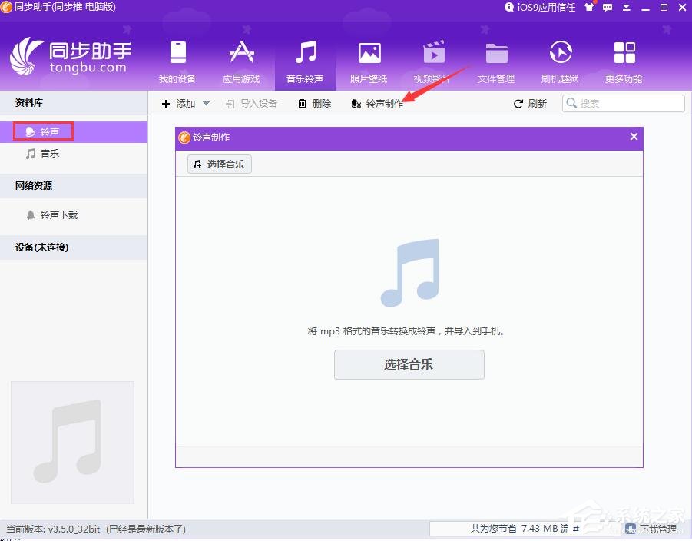Image resolution: width=692 pixels, height=541 pixels.
Task: Close the 铃声制作 dialog
Action: [x=633, y=137]
